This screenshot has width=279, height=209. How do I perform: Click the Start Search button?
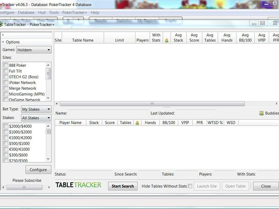click(123, 186)
